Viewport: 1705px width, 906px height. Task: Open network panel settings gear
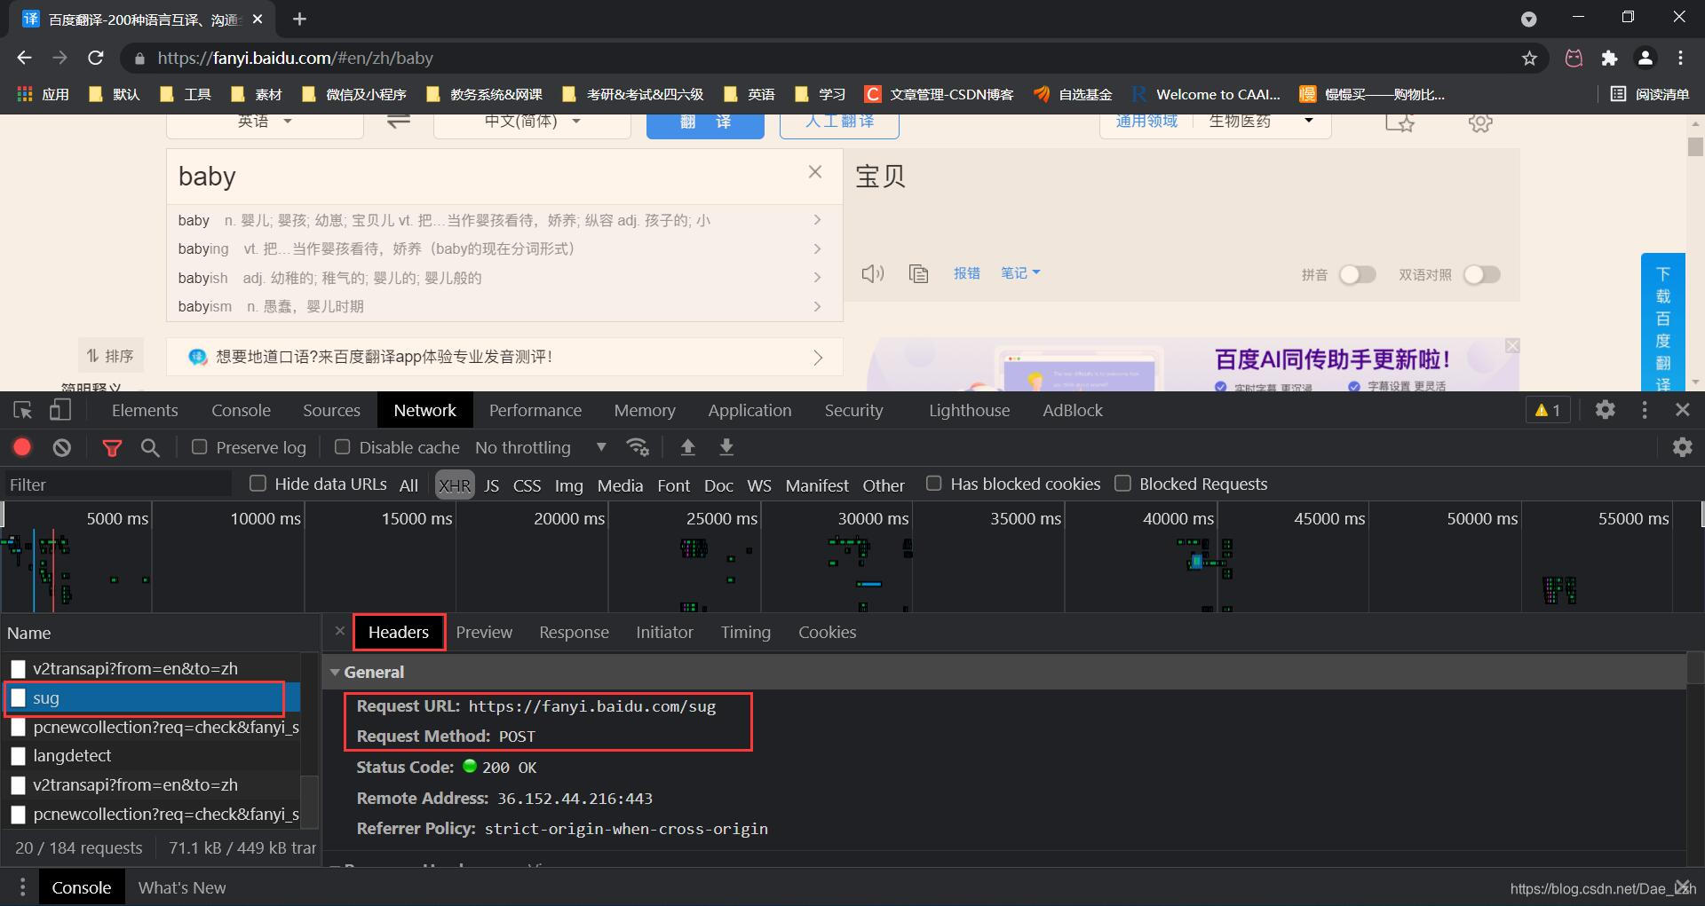(x=1683, y=447)
